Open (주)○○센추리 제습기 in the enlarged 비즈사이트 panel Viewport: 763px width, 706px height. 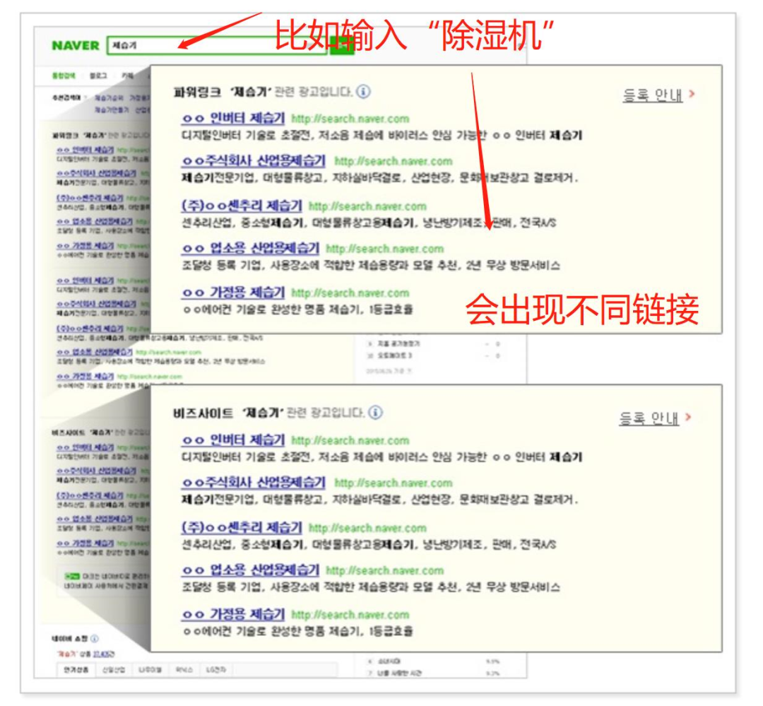pyautogui.click(x=242, y=527)
